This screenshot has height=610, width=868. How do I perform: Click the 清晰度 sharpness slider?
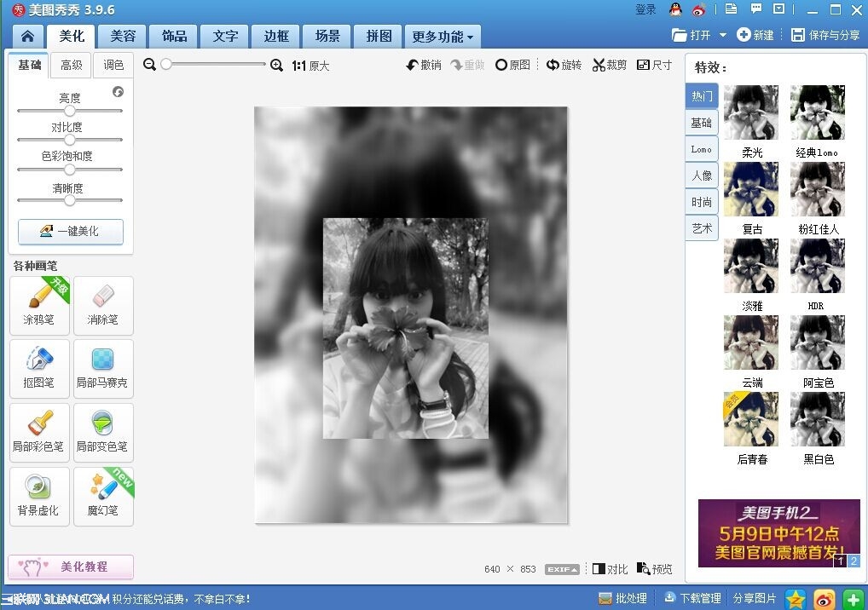tap(70, 200)
